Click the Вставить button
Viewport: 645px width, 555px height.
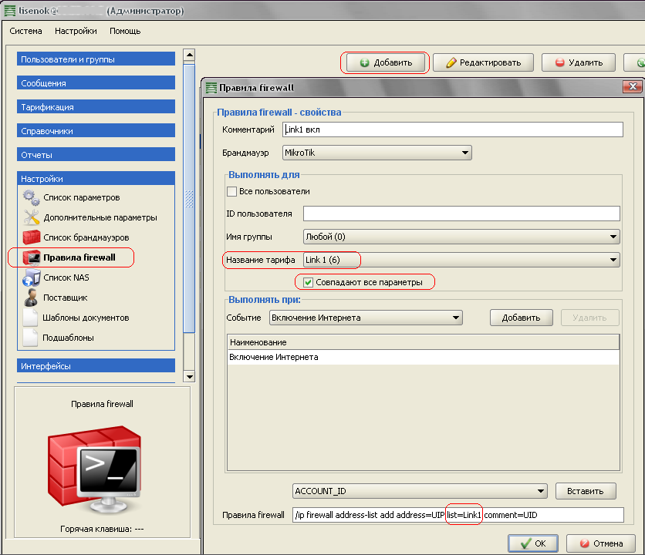[x=585, y=491]
